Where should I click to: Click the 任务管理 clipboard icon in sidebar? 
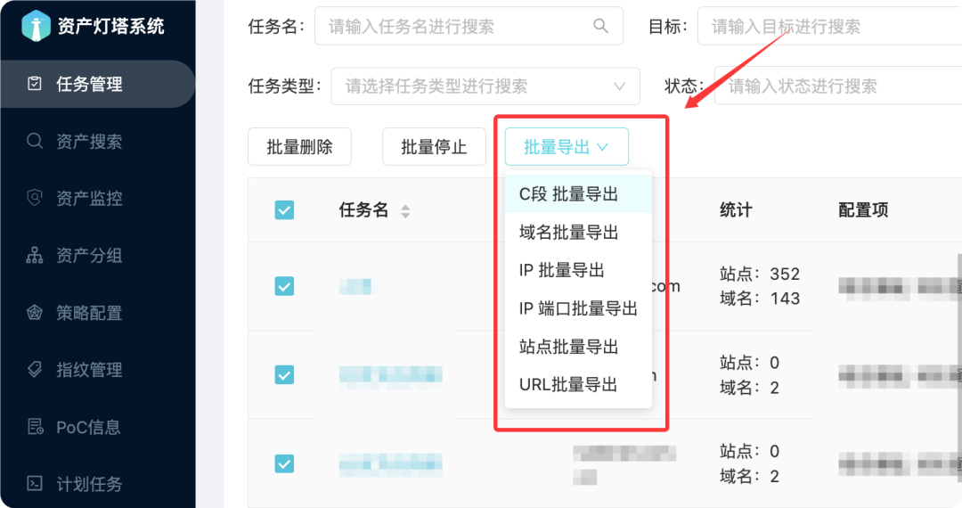[x=35, y=84]
